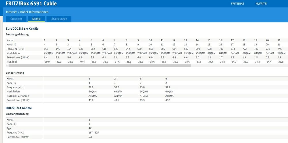Click the DOCSIS 3.1 frequency range 167 - 325
This screenshot has width=288, height=143.
click(x=94, y=133)
